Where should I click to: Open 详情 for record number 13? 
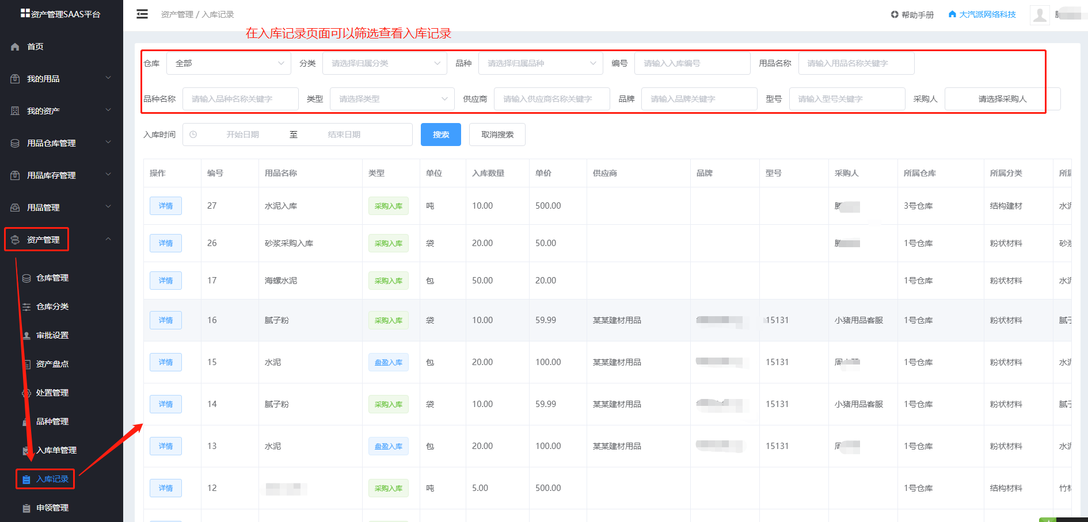pyautogui.click(x=166, y=446)
